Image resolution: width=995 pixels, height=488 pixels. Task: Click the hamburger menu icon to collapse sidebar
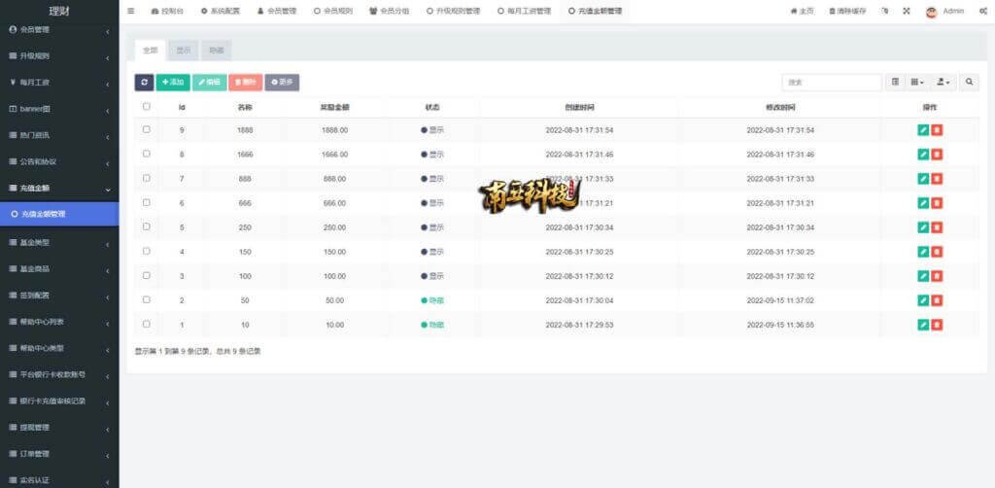pyautogui.click(x=131, y=12)
